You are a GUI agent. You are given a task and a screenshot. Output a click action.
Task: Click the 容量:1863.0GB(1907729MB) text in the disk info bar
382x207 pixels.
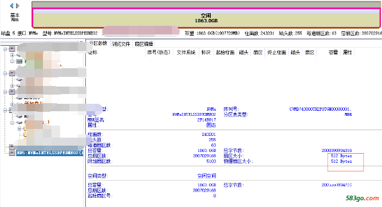[212, 33]
